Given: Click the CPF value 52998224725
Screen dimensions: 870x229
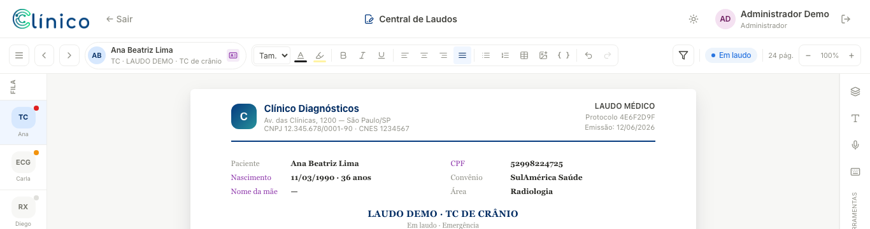Looking at the screenshot, I should tap(537, 163).
